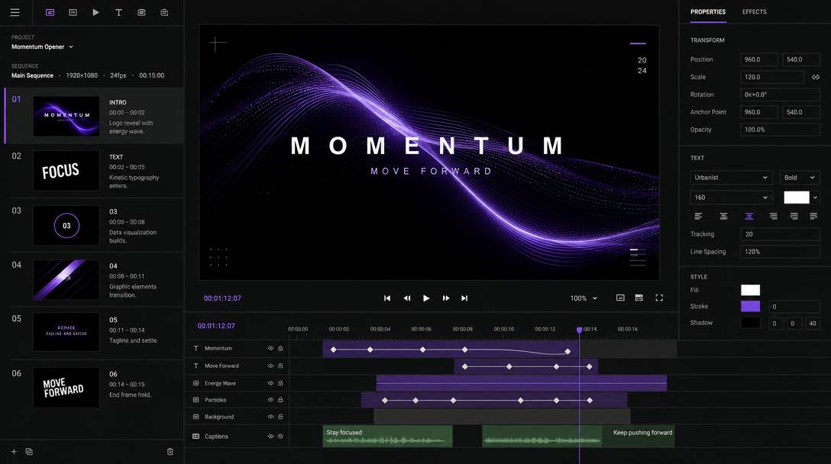Click the text type icon of Momentum layer
Screen dimensions: 831x464
point(196,349)
